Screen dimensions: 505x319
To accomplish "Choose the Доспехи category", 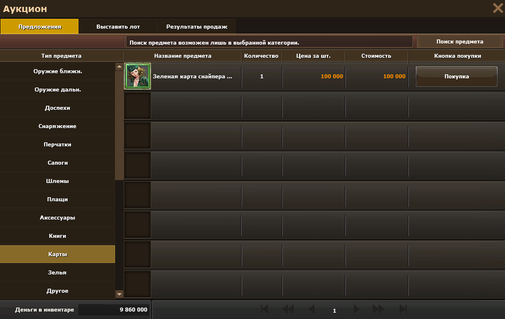I will click(x=58, y=108).
